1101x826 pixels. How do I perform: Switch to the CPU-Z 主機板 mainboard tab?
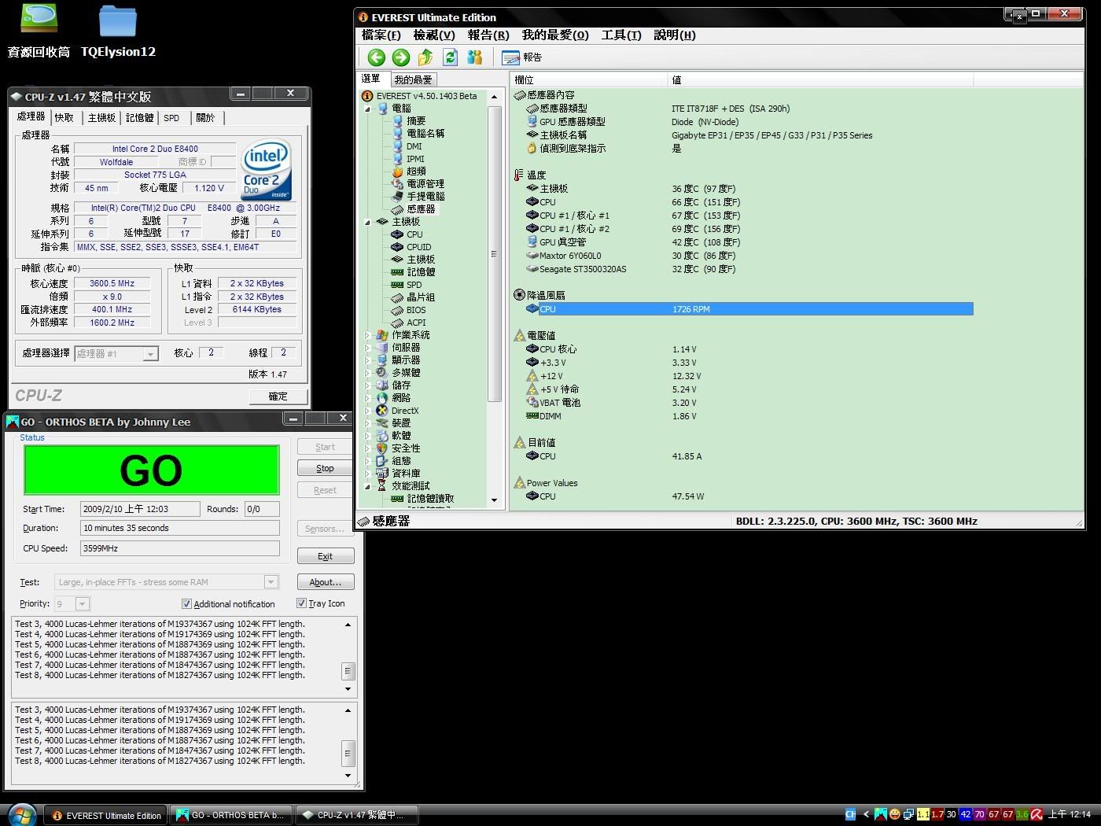click(x=101, y=118)
